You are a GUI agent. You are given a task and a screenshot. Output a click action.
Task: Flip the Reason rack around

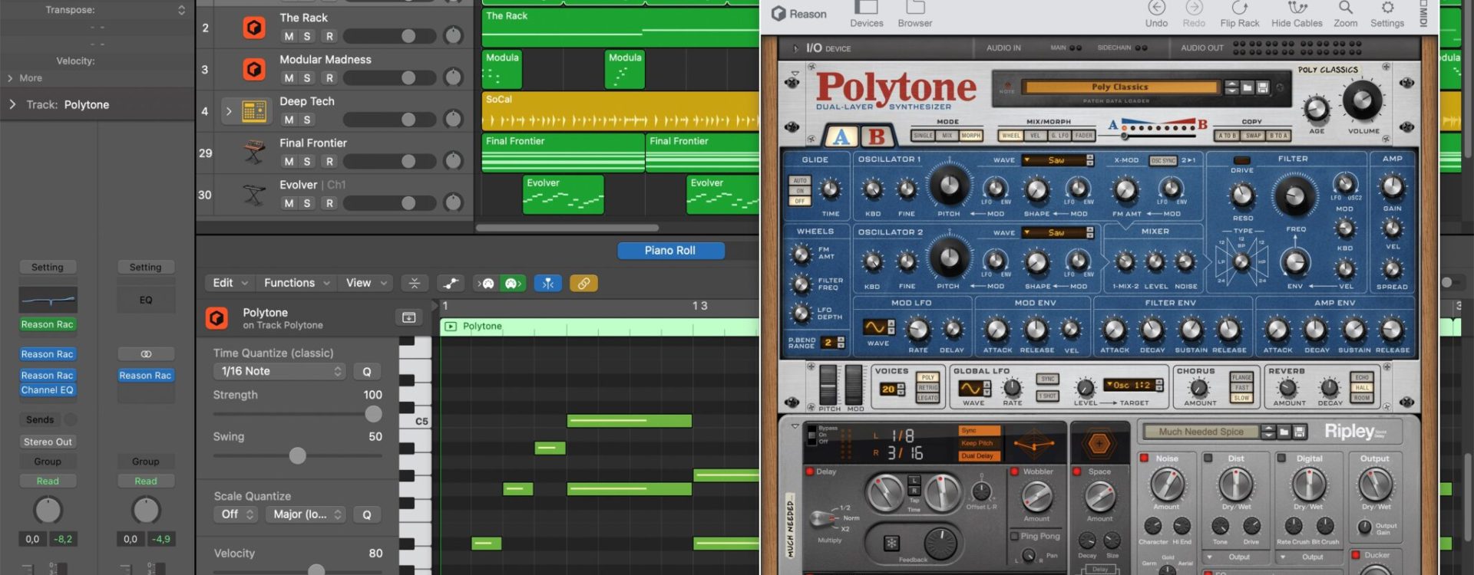click(1239, 15)
